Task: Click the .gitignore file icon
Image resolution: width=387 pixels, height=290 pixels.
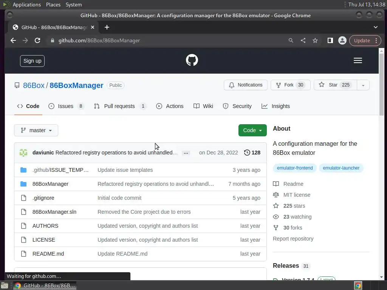Action: [x=23, y=198]
